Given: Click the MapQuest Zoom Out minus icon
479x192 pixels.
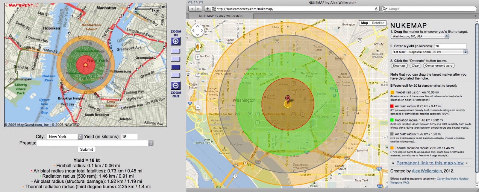Looking at the screenshot, I should click(175, 86).
